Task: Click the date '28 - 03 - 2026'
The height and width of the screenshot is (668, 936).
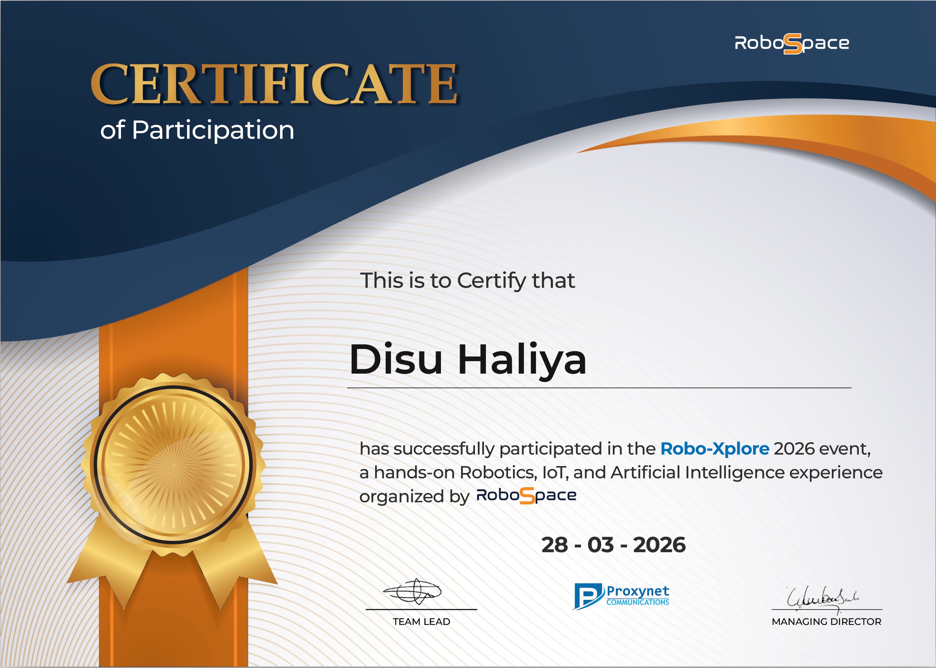Action: point(614,545)
